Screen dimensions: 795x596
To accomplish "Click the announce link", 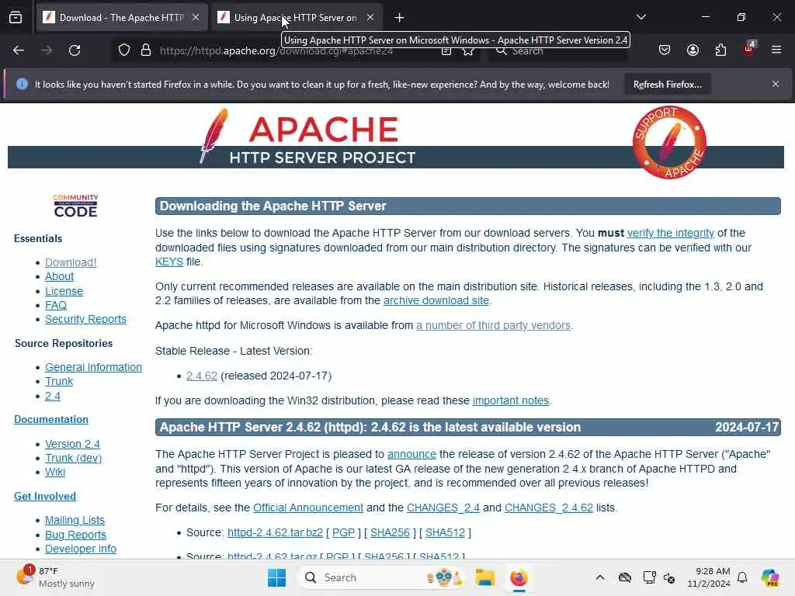I will [411, 455].
